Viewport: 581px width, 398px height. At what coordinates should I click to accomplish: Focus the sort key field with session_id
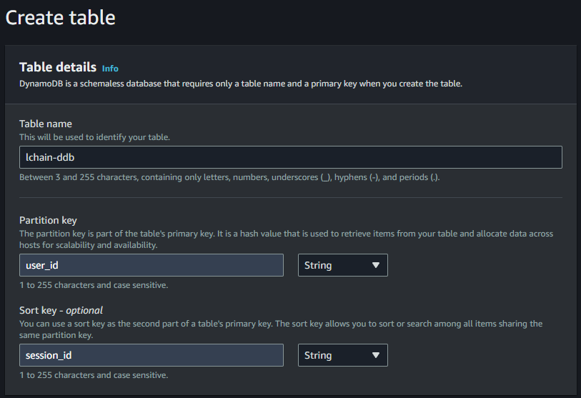point(152,355)
